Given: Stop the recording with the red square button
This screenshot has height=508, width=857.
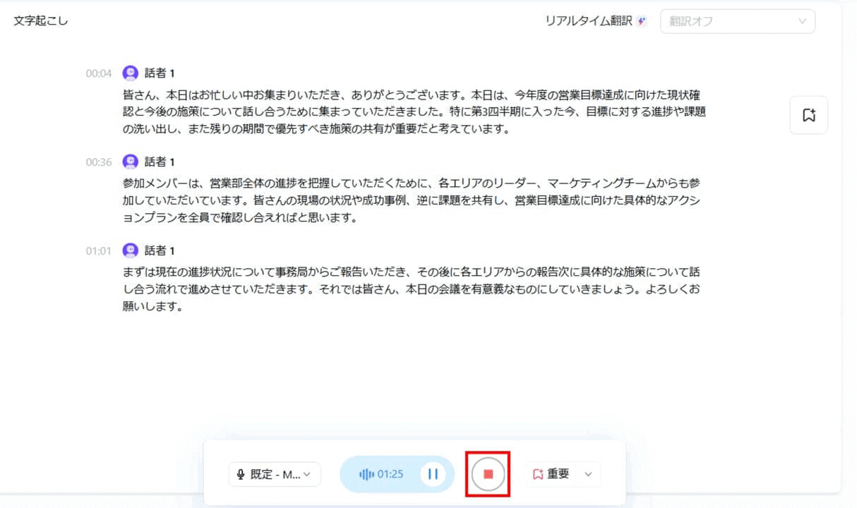Looking at the screenshot, I should click(488, 474).
